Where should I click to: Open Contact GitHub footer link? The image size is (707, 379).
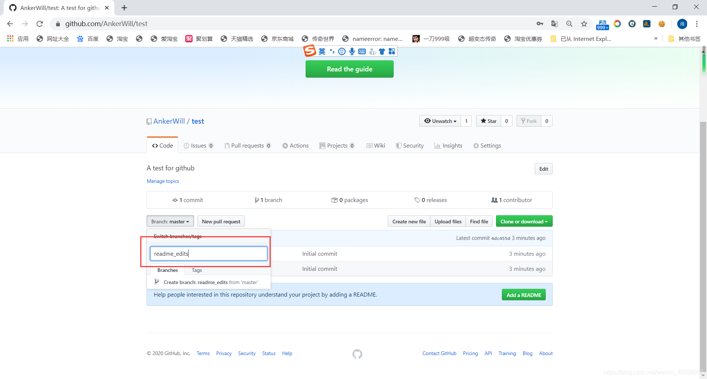(x=439, y=353)
